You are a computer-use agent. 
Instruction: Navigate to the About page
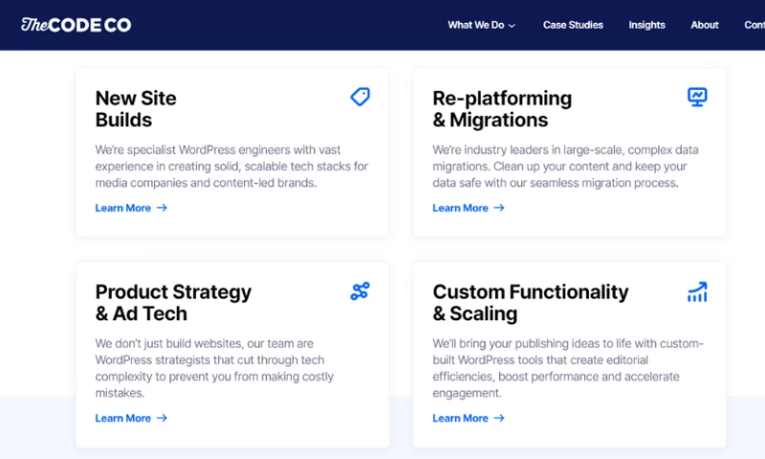pos(705,25)
